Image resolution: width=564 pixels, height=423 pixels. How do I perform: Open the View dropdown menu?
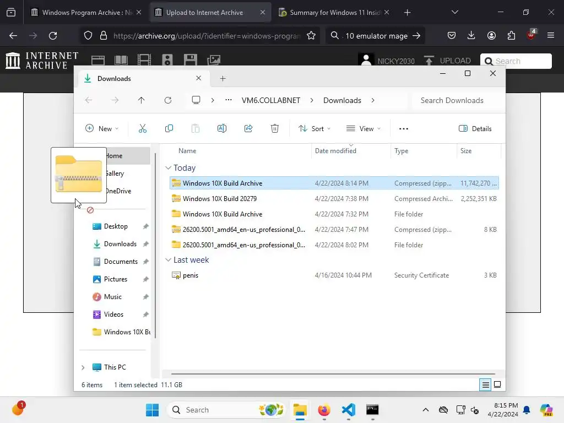364,128
